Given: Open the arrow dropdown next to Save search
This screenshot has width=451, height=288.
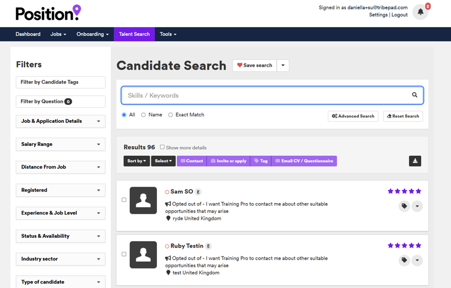Looking at the screenshot, I should [283, 66].
